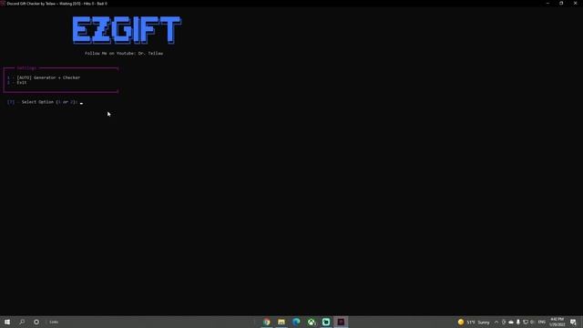Click the 'Exit' option text

point(22,83)
